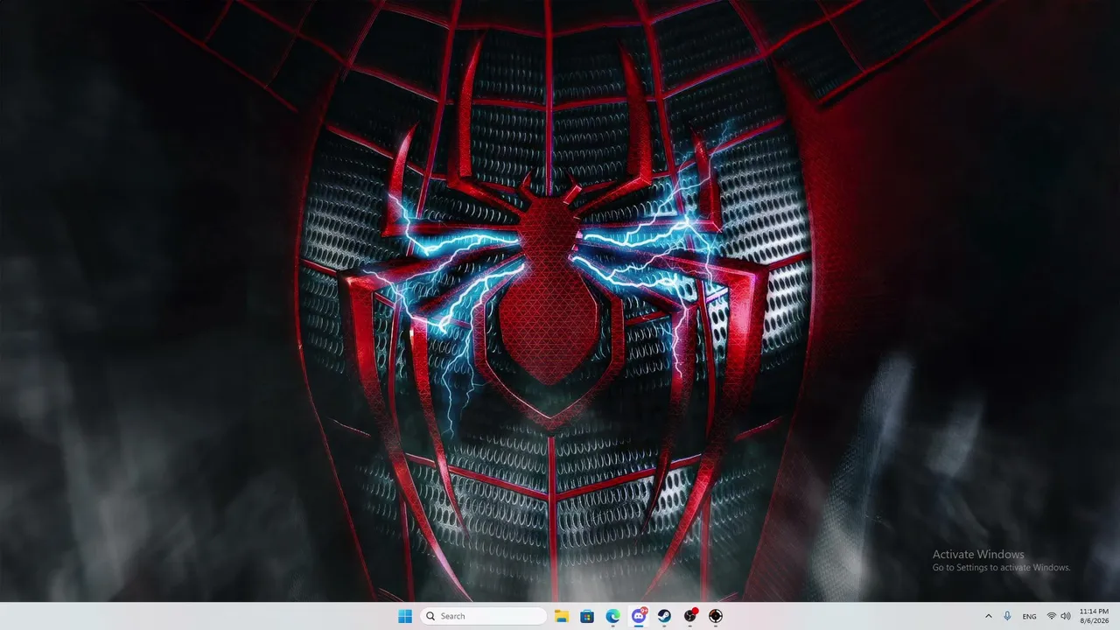Expand the hidden system tray icons
The image size is (1120, 630).
pyautogui.click(x=989, y=616)
